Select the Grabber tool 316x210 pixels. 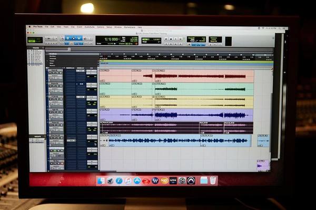[79, 38]
